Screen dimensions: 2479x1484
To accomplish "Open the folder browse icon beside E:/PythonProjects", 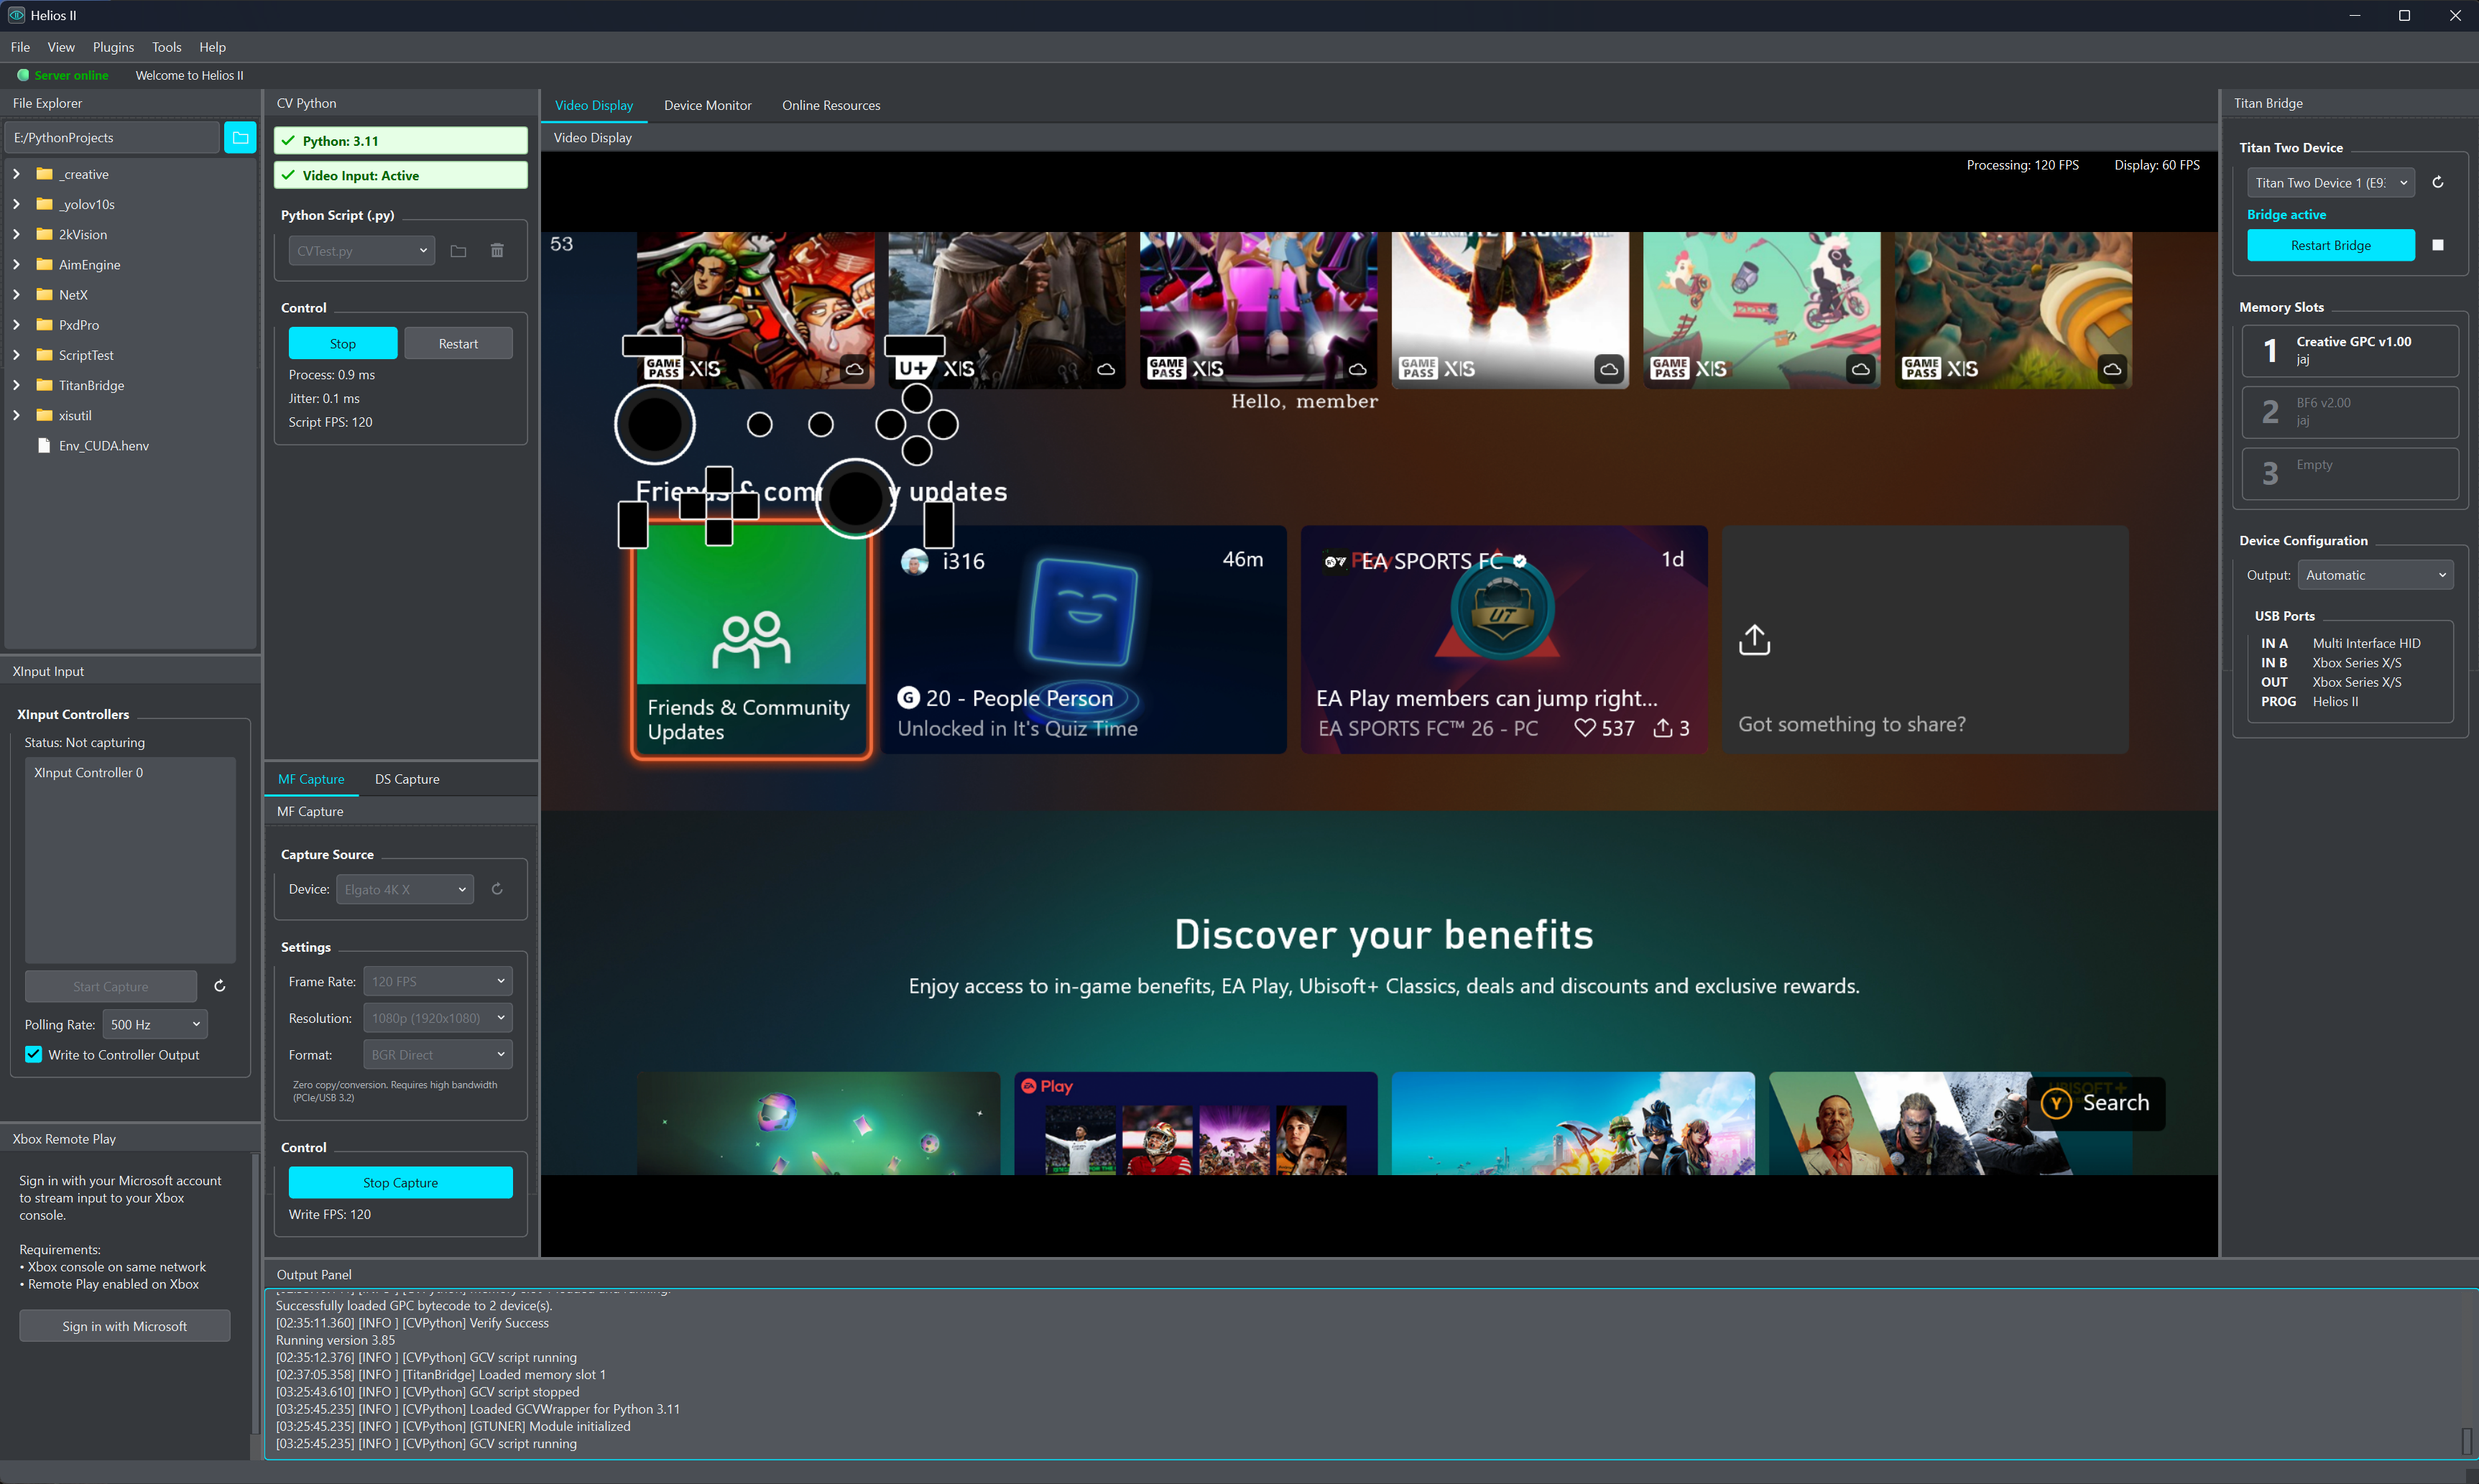I will point(240,138).
